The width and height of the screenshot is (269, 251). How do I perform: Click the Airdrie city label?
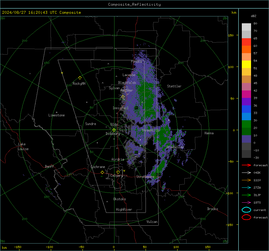[118, 159]
